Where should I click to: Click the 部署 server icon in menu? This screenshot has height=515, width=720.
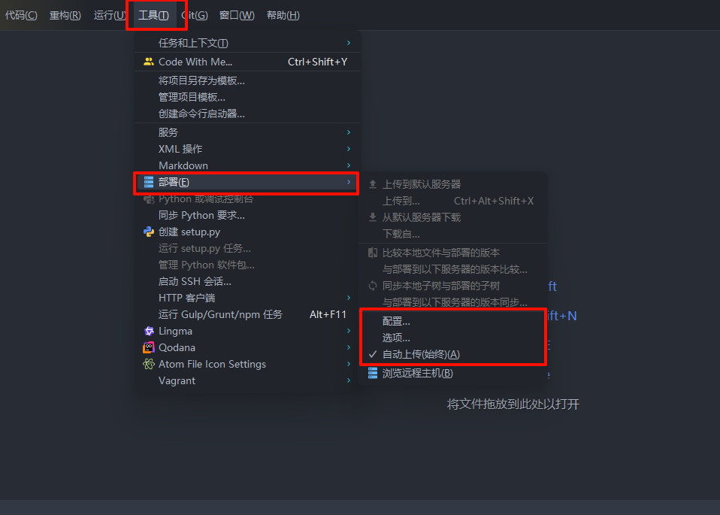pyautogui.click(x=149, y=183)
